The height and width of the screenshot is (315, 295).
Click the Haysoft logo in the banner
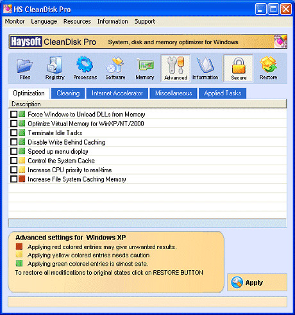(26, 42)
